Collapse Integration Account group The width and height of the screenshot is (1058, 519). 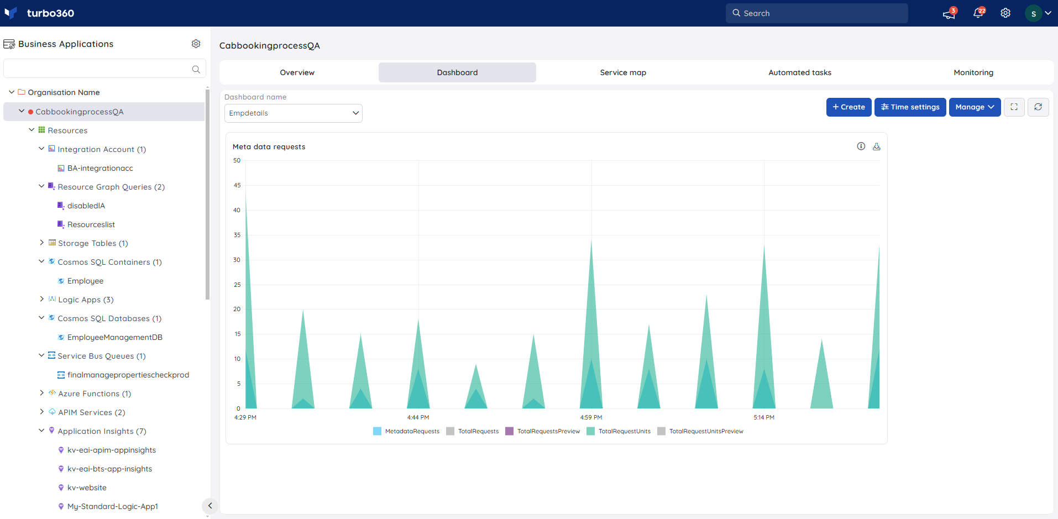[41, 149]
